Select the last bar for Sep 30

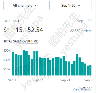click(90, 70)
